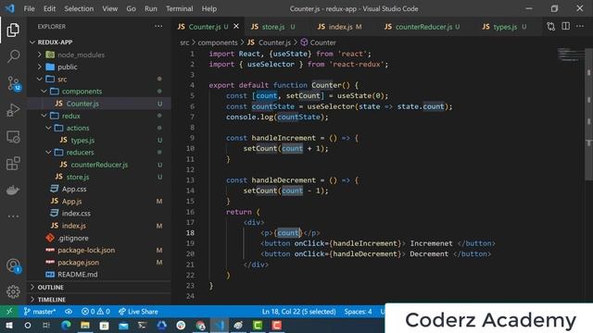The width and height of the screenshot is (593, 333).
Task: Open File Explorer from the taskbar
Action: click(x=85, y=325)
